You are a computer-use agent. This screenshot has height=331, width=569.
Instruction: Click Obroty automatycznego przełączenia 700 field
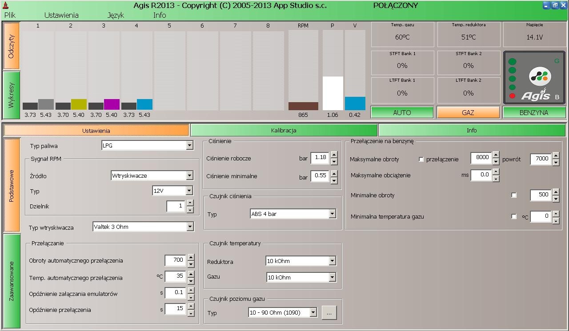(x=175, y=260)
